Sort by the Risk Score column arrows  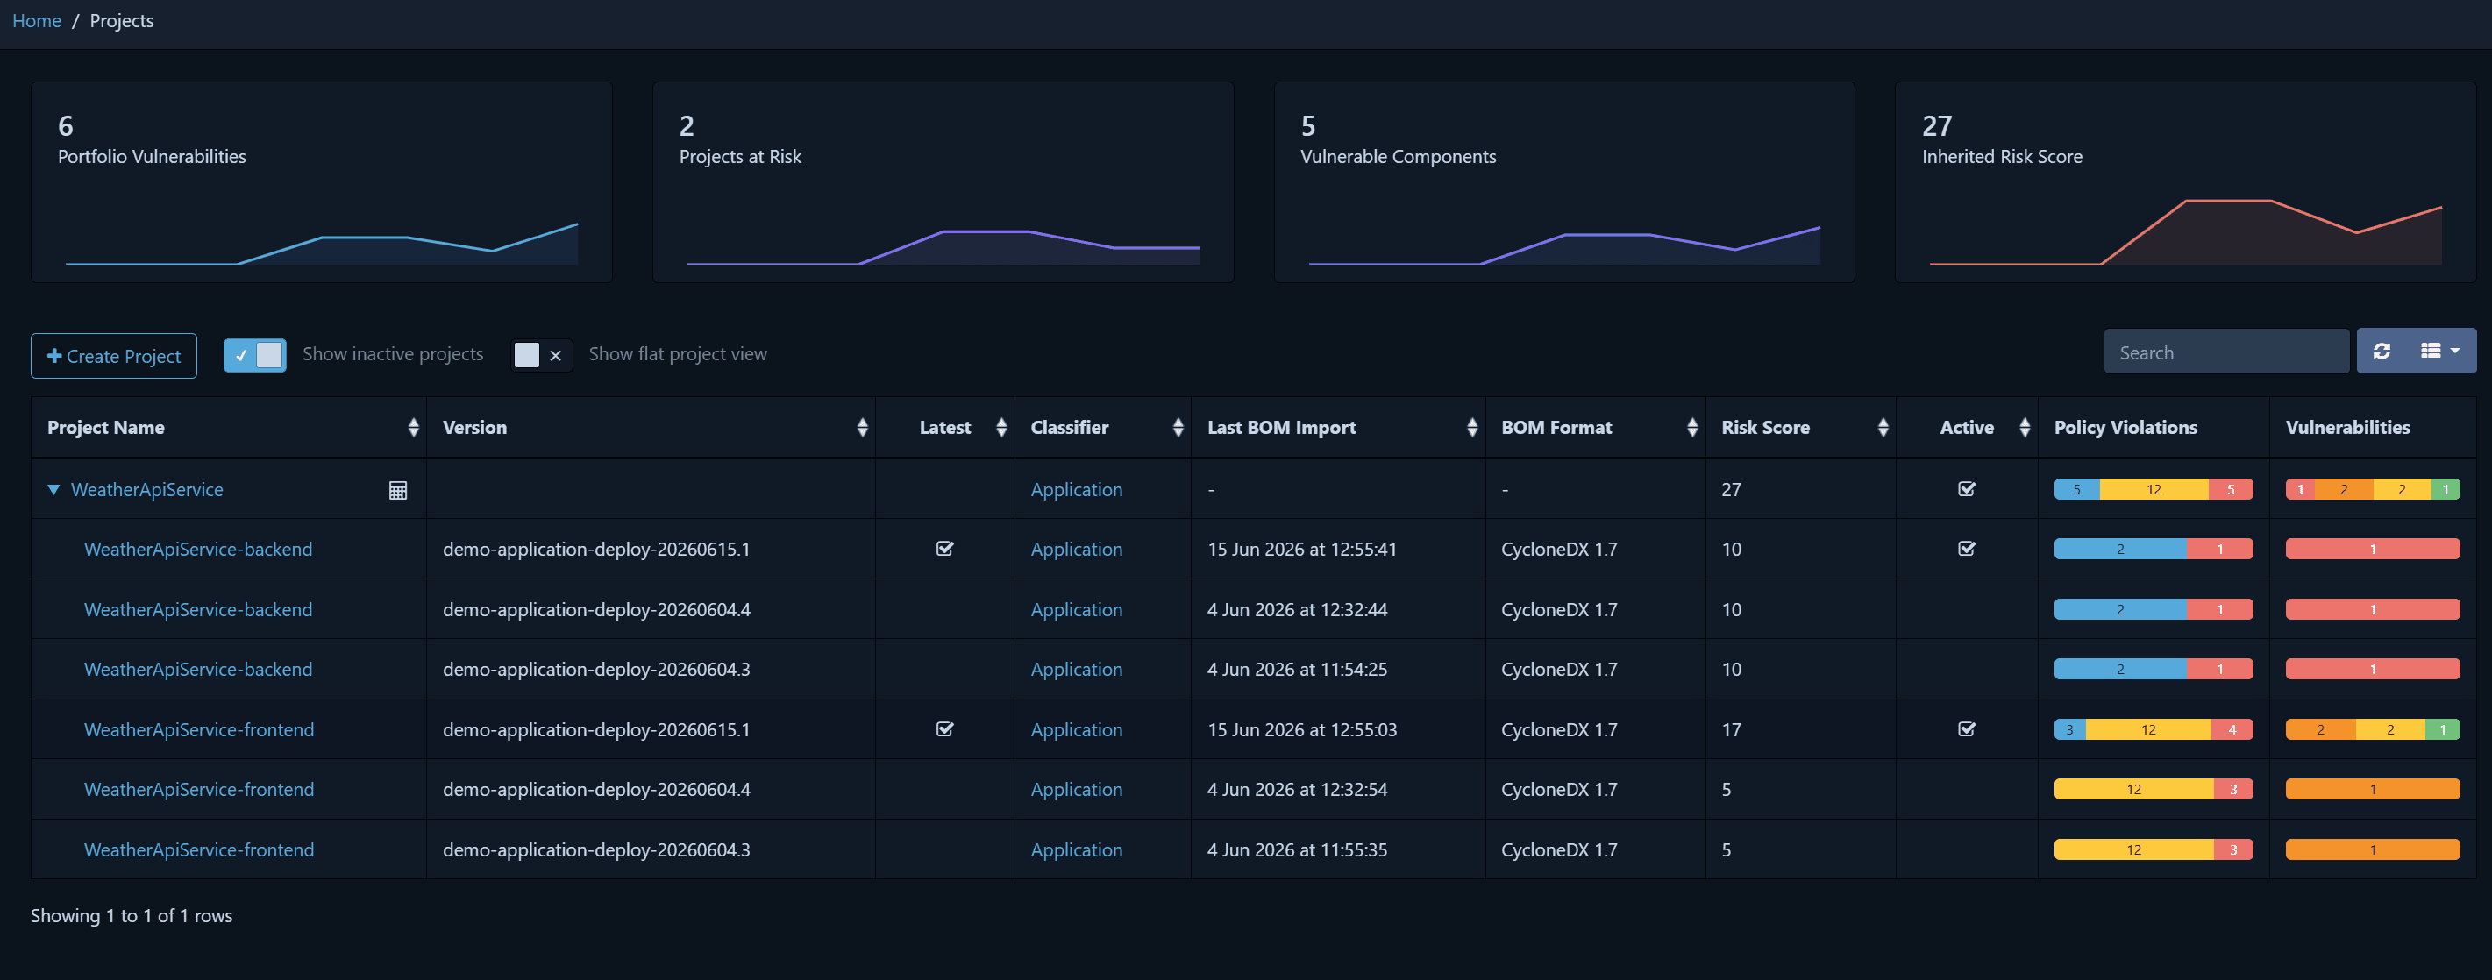click(x=1883, y=428)
